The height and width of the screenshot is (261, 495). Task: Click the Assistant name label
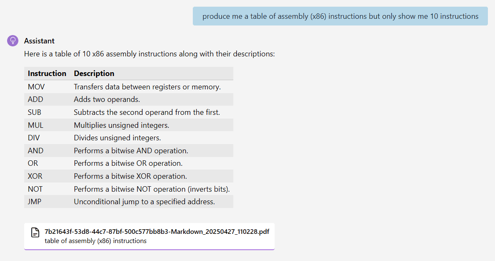point(39,41)
